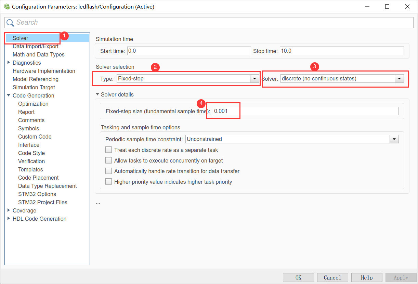The width and height of the screenshot is (418, 284).
Task: Enable Higher priority value checkbox
Action: point(108,182)
